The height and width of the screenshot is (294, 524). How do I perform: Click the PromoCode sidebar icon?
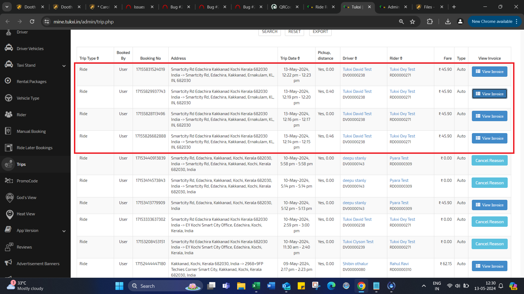pyautogui.click(x=9, y=181)
